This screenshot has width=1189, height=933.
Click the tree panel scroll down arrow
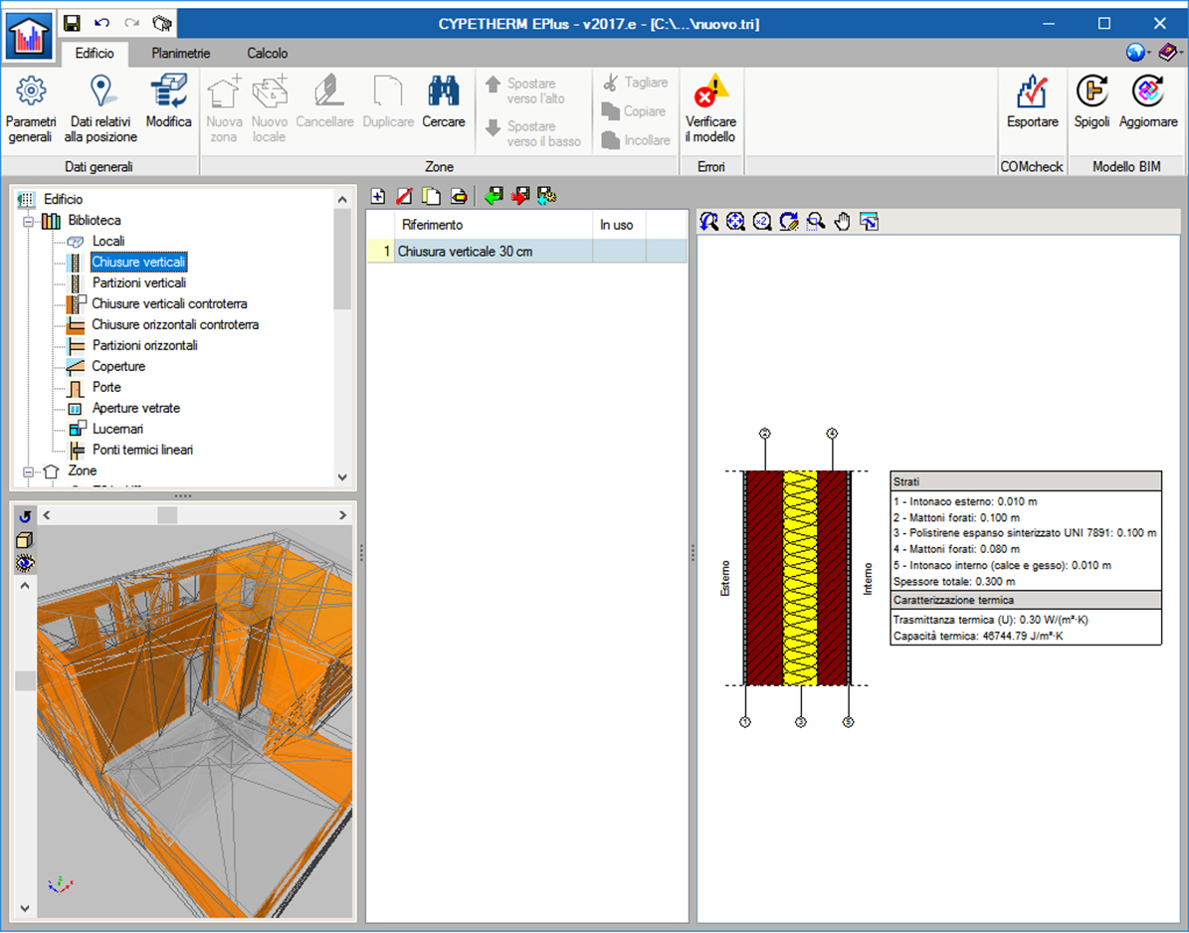coord(342,477)
